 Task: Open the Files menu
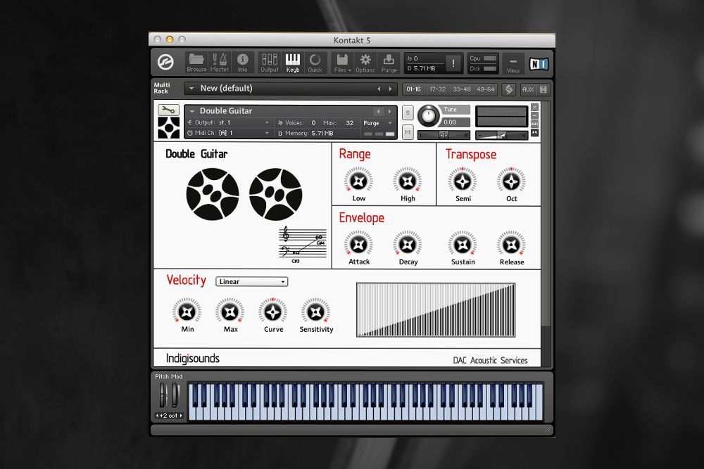coord(342,63)
